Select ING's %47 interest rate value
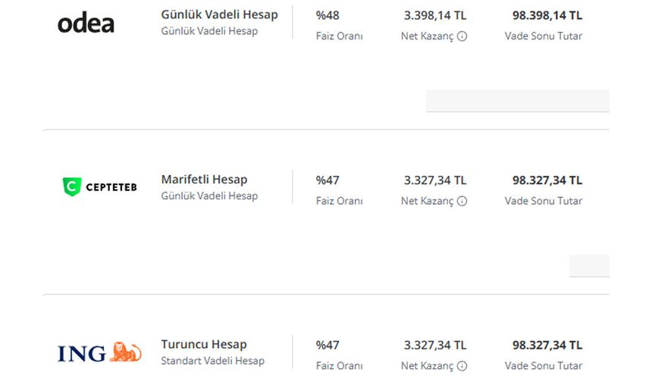The width and height of the screenshot is (652, 382). (x=328, y=346)
